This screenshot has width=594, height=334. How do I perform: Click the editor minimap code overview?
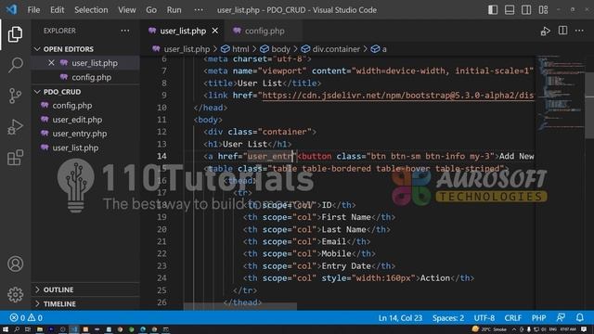click(561, 93)
